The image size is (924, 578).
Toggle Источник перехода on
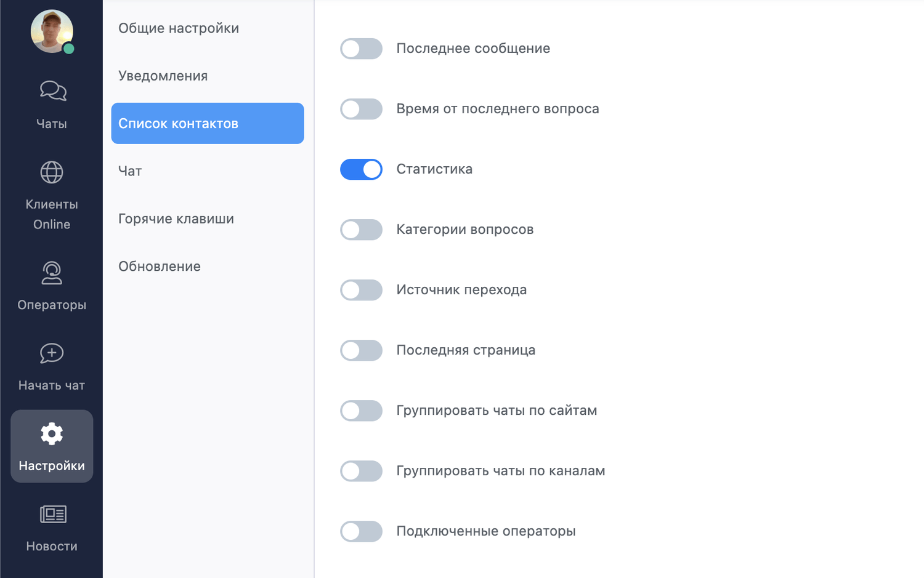[x=361, y=290]
